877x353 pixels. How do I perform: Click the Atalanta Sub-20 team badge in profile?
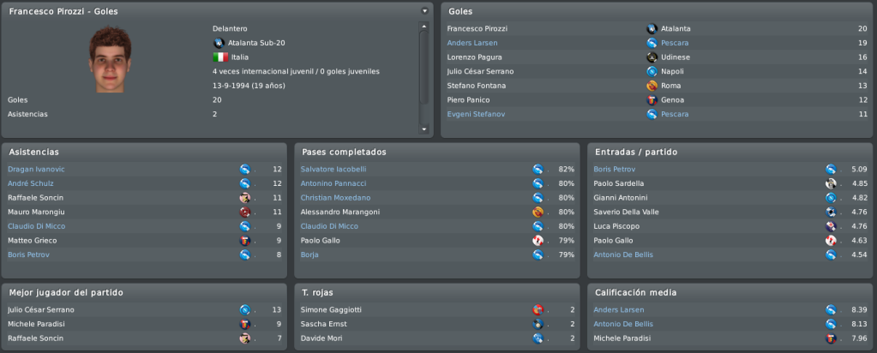219,43
